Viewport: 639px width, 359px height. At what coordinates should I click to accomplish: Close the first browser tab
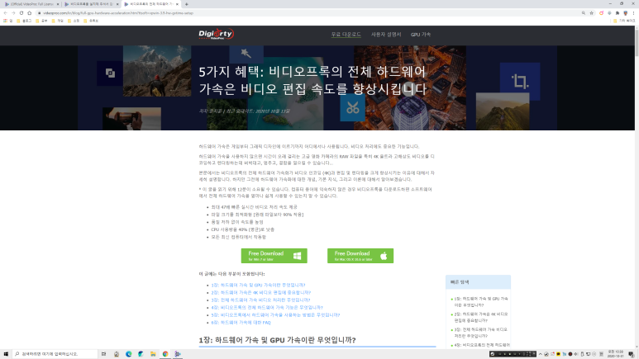click(x=58, y=4)
